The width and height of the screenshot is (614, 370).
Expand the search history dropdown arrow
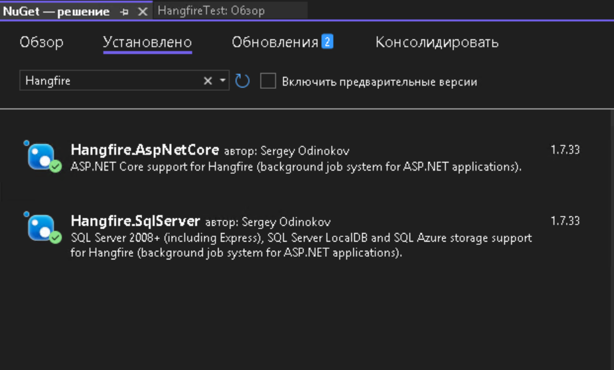coord(222,81)
